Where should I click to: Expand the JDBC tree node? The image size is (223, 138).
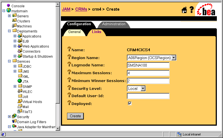[15, 66]
